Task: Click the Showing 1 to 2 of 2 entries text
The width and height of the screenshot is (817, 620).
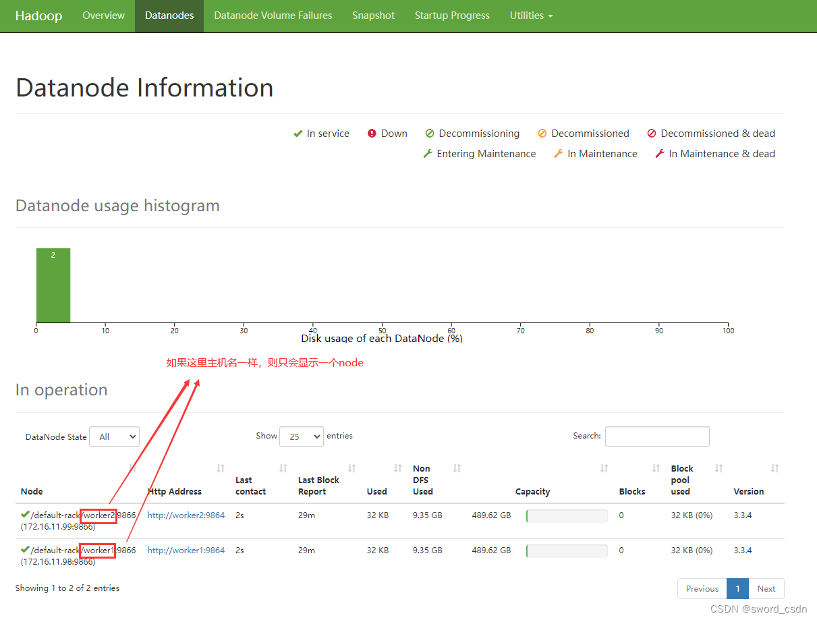Action: tap(67, 588)
